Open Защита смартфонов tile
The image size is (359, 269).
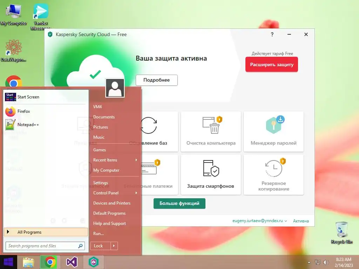click(211, 174)
